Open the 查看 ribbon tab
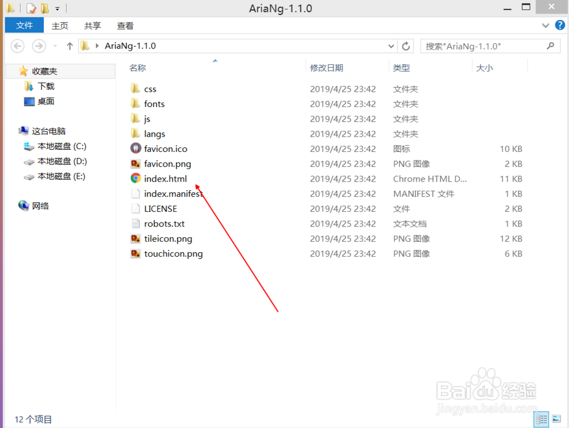The height and width of the screenshot is (428, 569). (125, 26)
